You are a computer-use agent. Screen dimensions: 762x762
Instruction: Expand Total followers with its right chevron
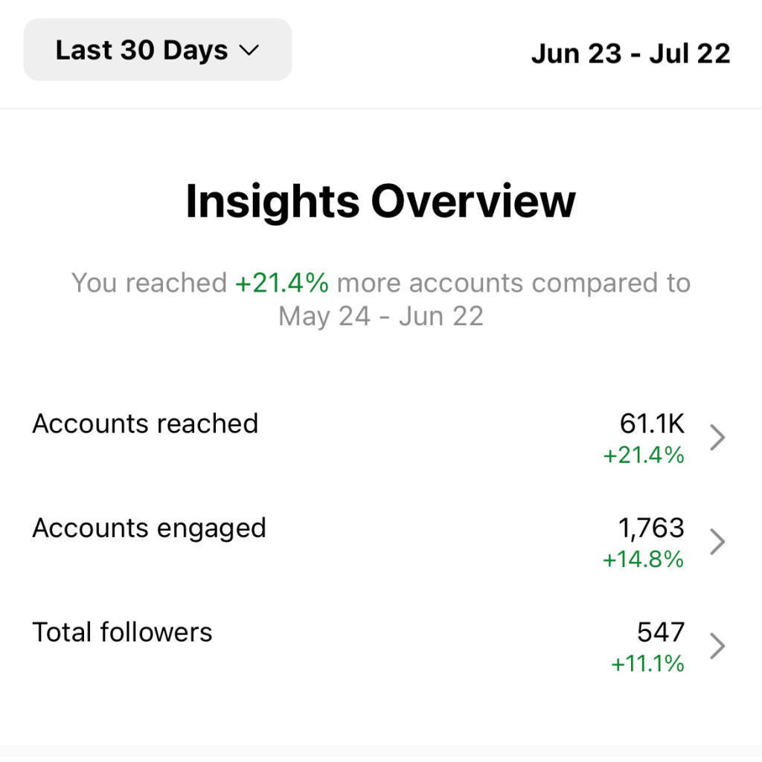tap(717, 646)
